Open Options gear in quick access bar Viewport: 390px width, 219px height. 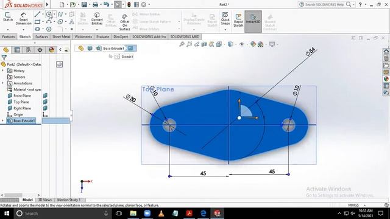[144, 4]
